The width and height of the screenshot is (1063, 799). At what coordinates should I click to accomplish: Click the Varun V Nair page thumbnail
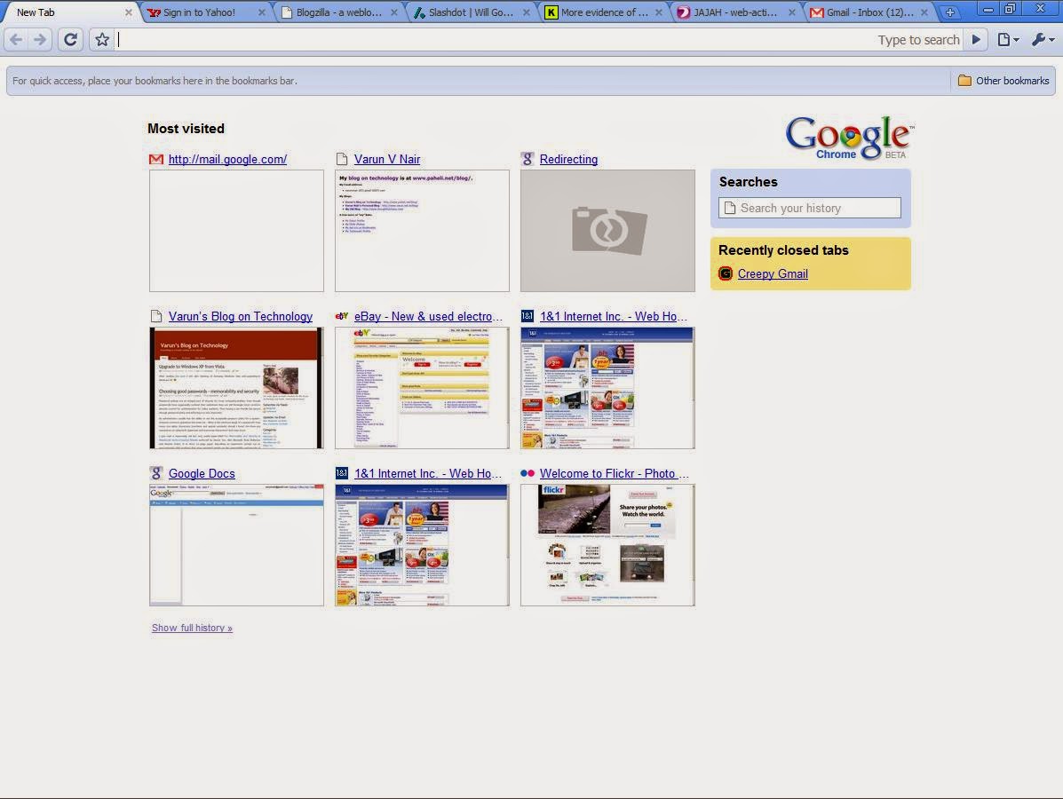pyautogui.click(x=422, y=231)
